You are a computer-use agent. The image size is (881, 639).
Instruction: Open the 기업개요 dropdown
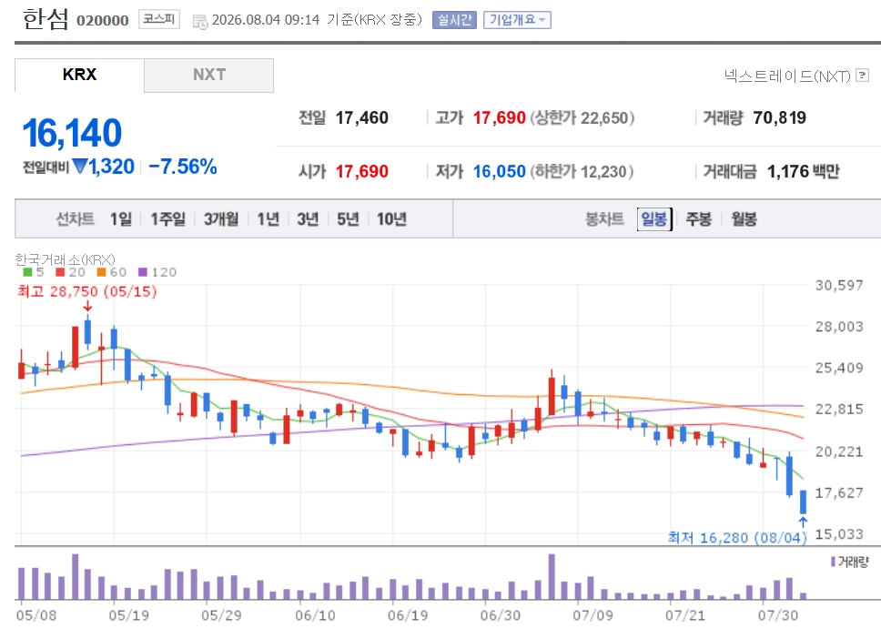pyautogui.click(x=517, y=20)
